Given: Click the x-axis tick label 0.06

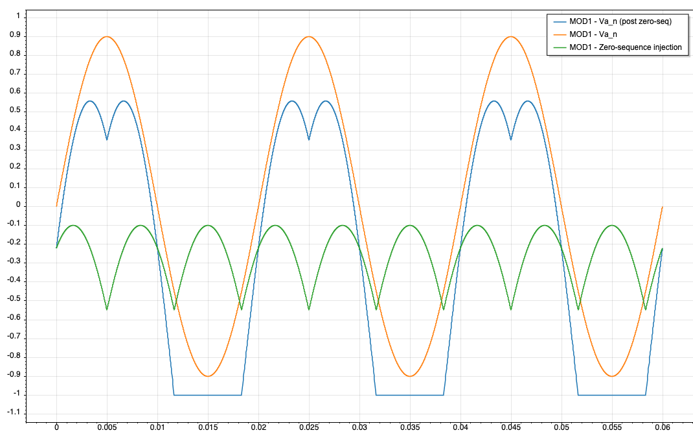Looking at the screenshot, I should [663, 428].
